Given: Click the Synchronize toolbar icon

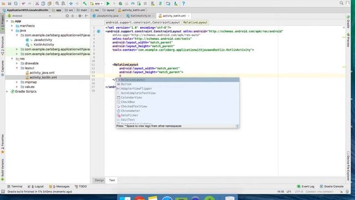Looking at the screenshot, I should point(16,3).
